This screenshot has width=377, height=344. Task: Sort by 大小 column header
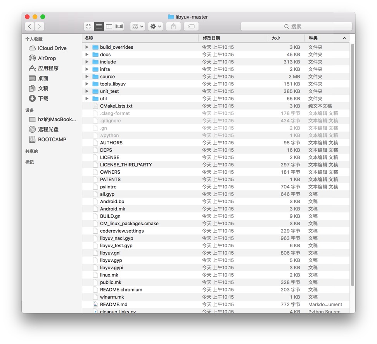[286, 38]
